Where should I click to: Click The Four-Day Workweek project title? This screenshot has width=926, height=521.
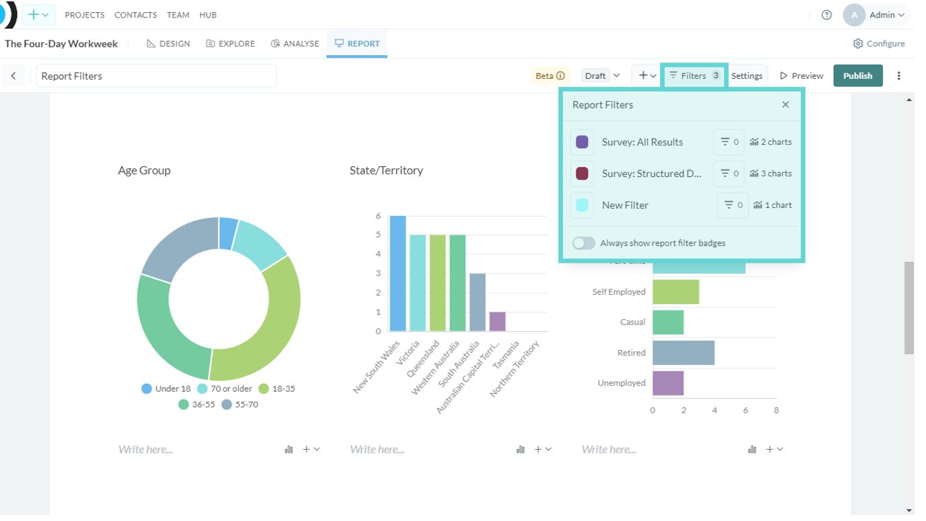tap(61, 44)
